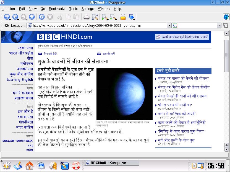Screen dimensions: 230x172
Task: Open the Location menu
Action: coord(8,9)
